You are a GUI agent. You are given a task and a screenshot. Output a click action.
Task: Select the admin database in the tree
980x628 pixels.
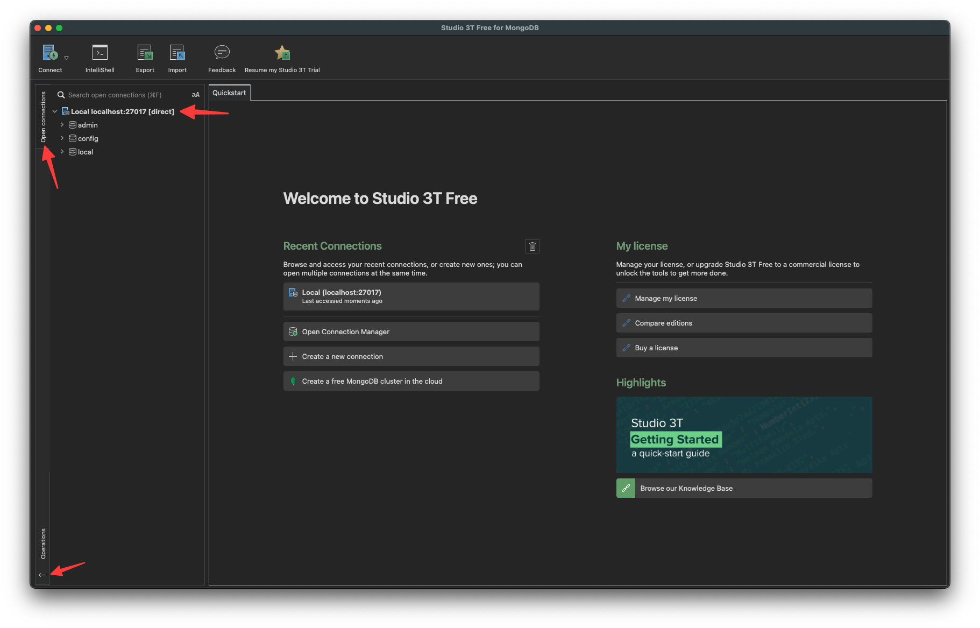[88, 125]
